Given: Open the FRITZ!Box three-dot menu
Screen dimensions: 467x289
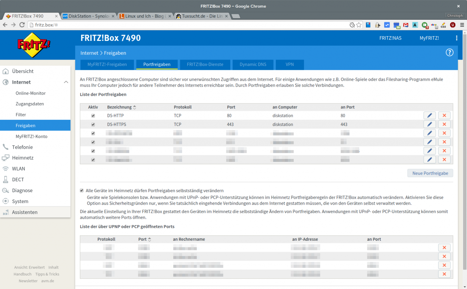Looking at the screenshot, I should point(456,38).
